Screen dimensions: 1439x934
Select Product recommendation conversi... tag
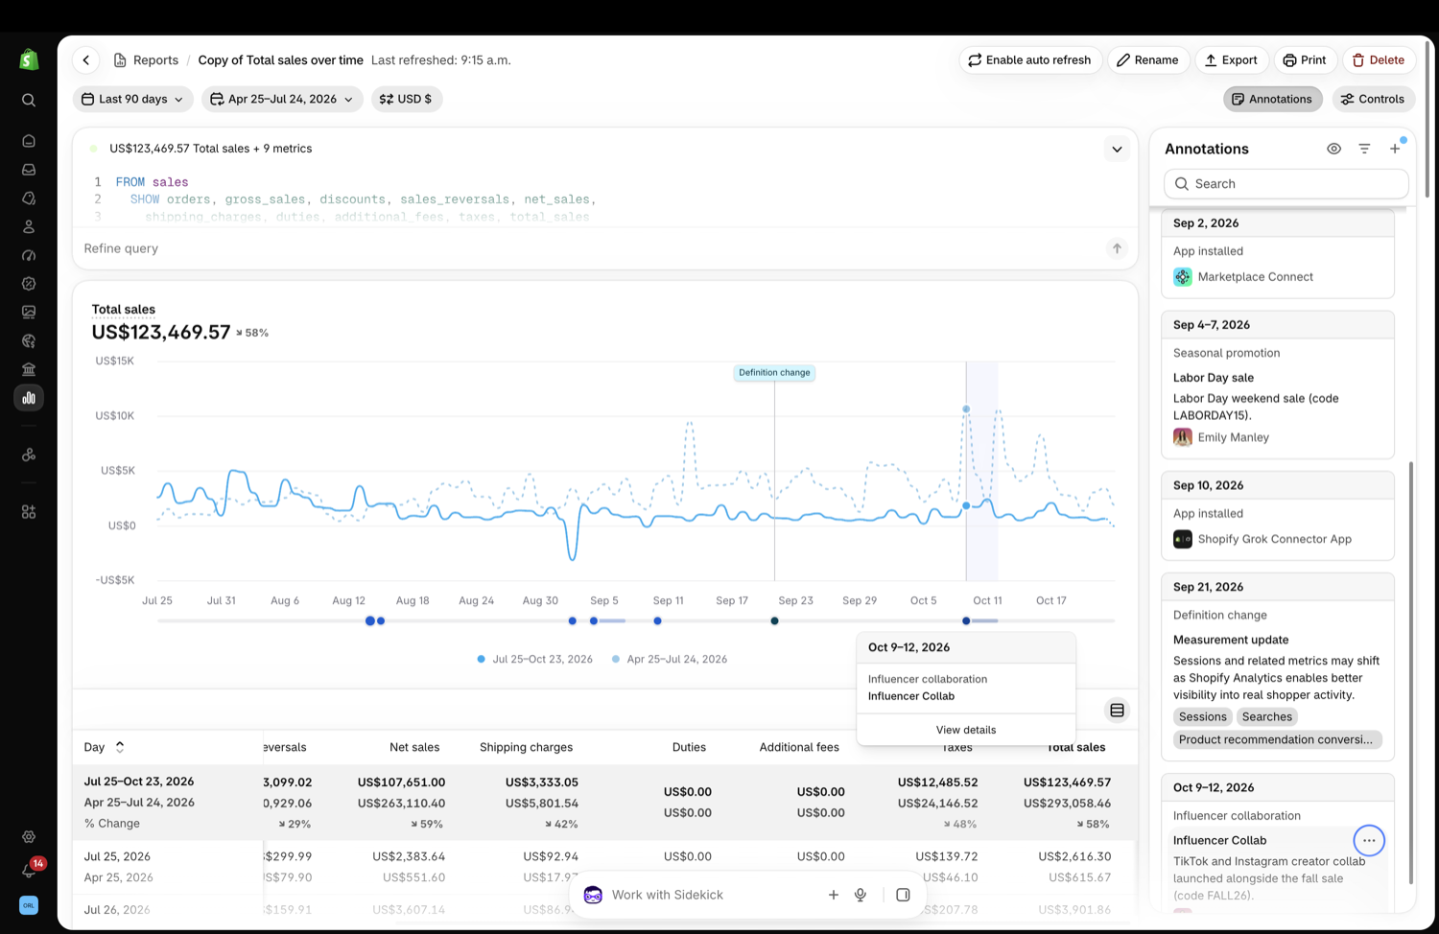(x=1277, y=739)
